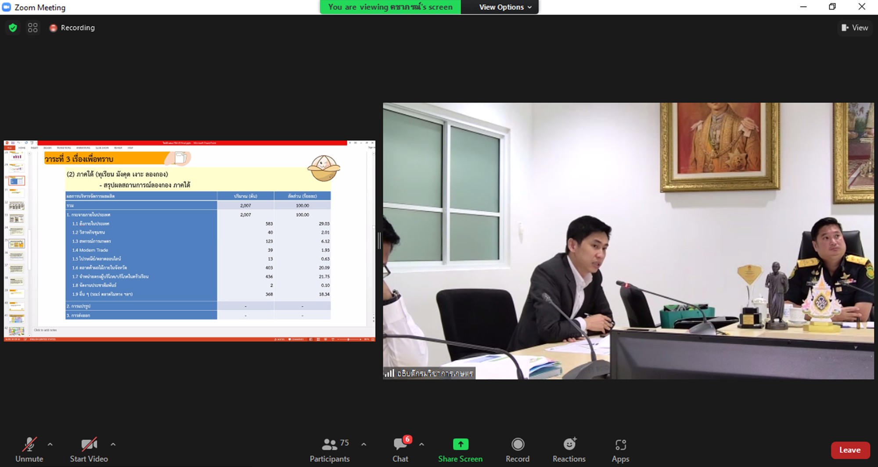The height and width of the screenshot is (467, 878).
Task: Open the FILE tab in shared PowerPoint
Action: pyautogui.click(x=9, y=148)
